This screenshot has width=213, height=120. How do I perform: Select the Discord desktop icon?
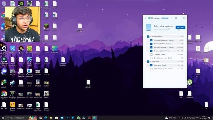(x=4, y=72)
